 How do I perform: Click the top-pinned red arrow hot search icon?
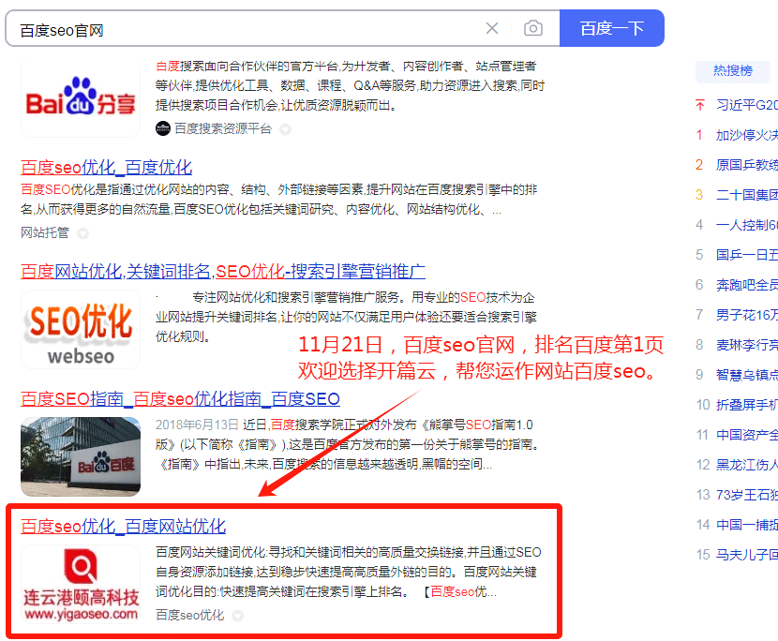(699, 105)
